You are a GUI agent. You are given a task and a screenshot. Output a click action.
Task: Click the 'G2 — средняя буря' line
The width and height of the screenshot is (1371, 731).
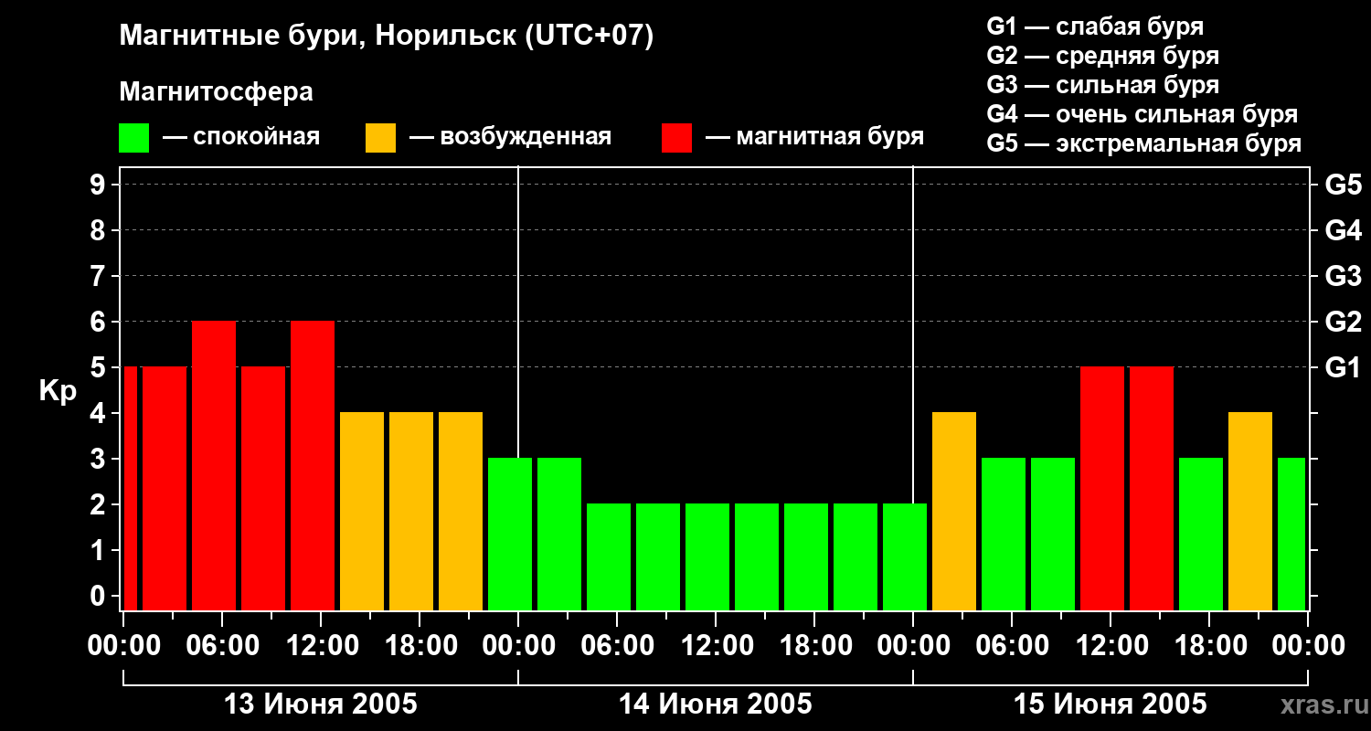click(1103, 56)
